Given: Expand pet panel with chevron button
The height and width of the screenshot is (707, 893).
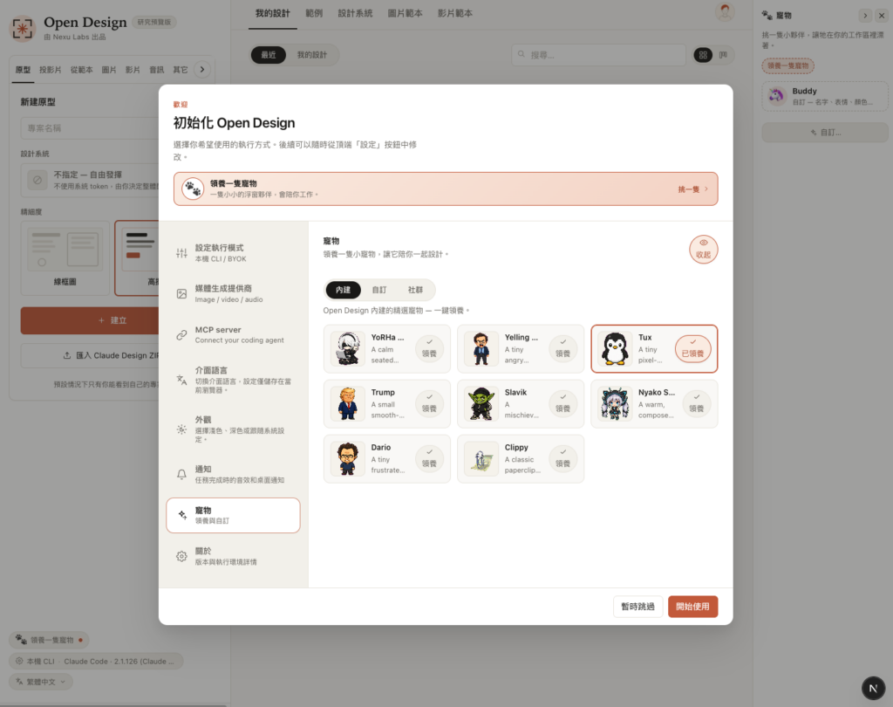Looking at the screenshot, I should coord(865,16).
